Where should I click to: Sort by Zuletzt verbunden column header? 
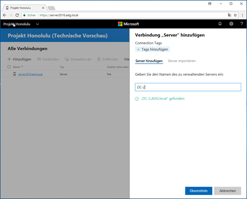(x=118, y=67)
